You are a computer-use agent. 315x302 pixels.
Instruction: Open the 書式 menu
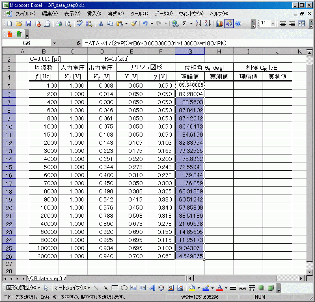pyautogui.click(x=115, y=13)
